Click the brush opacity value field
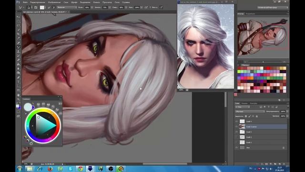 pyautogui.click(x=87, y=7)
